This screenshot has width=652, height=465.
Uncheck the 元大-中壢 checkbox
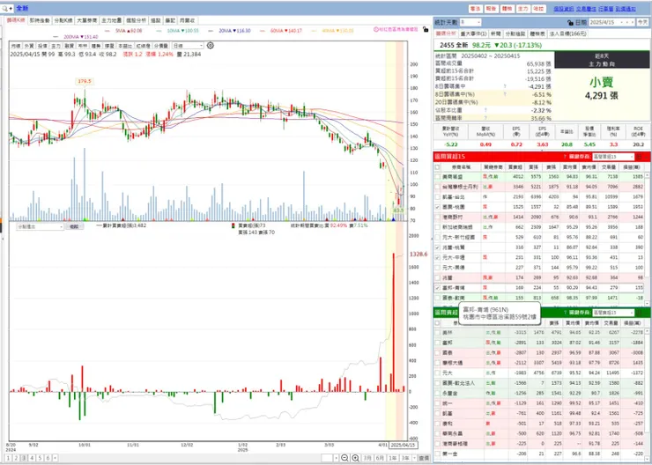tap(437, 258)
